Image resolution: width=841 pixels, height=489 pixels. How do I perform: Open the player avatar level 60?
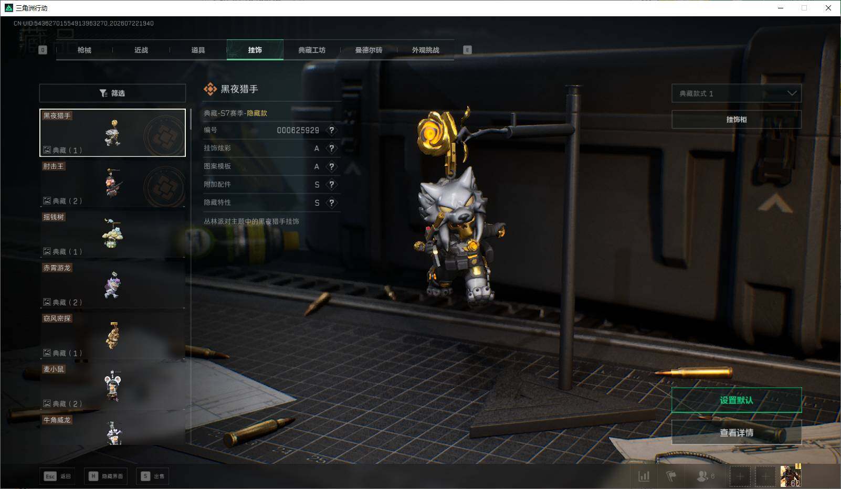pyautogui.click(x=791, y=476)
